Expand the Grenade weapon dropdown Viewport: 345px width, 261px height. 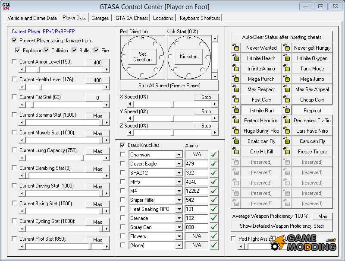[179, 218]
